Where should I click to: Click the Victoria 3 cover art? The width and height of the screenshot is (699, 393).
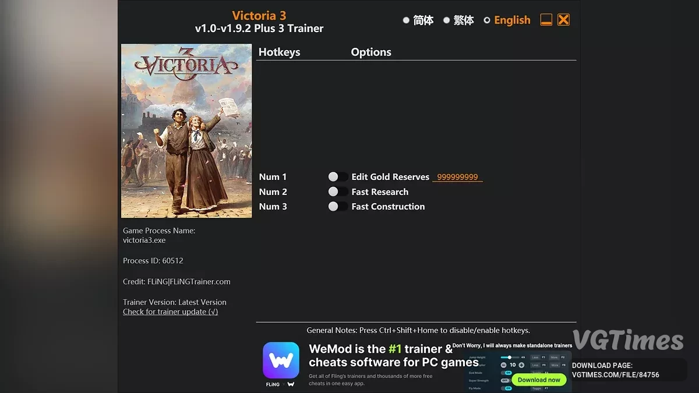click(186, 131)
